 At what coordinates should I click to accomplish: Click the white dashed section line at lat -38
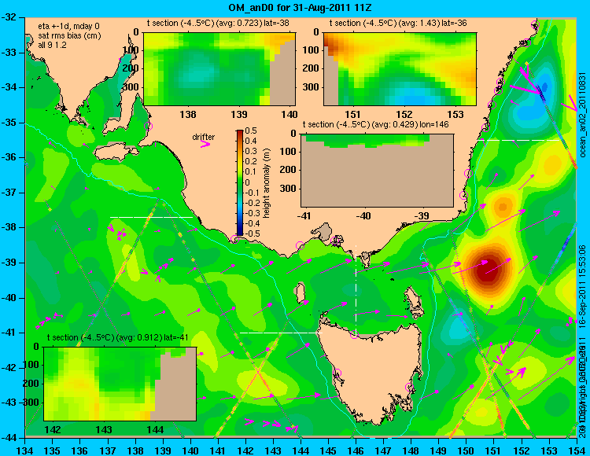(151, 217)
